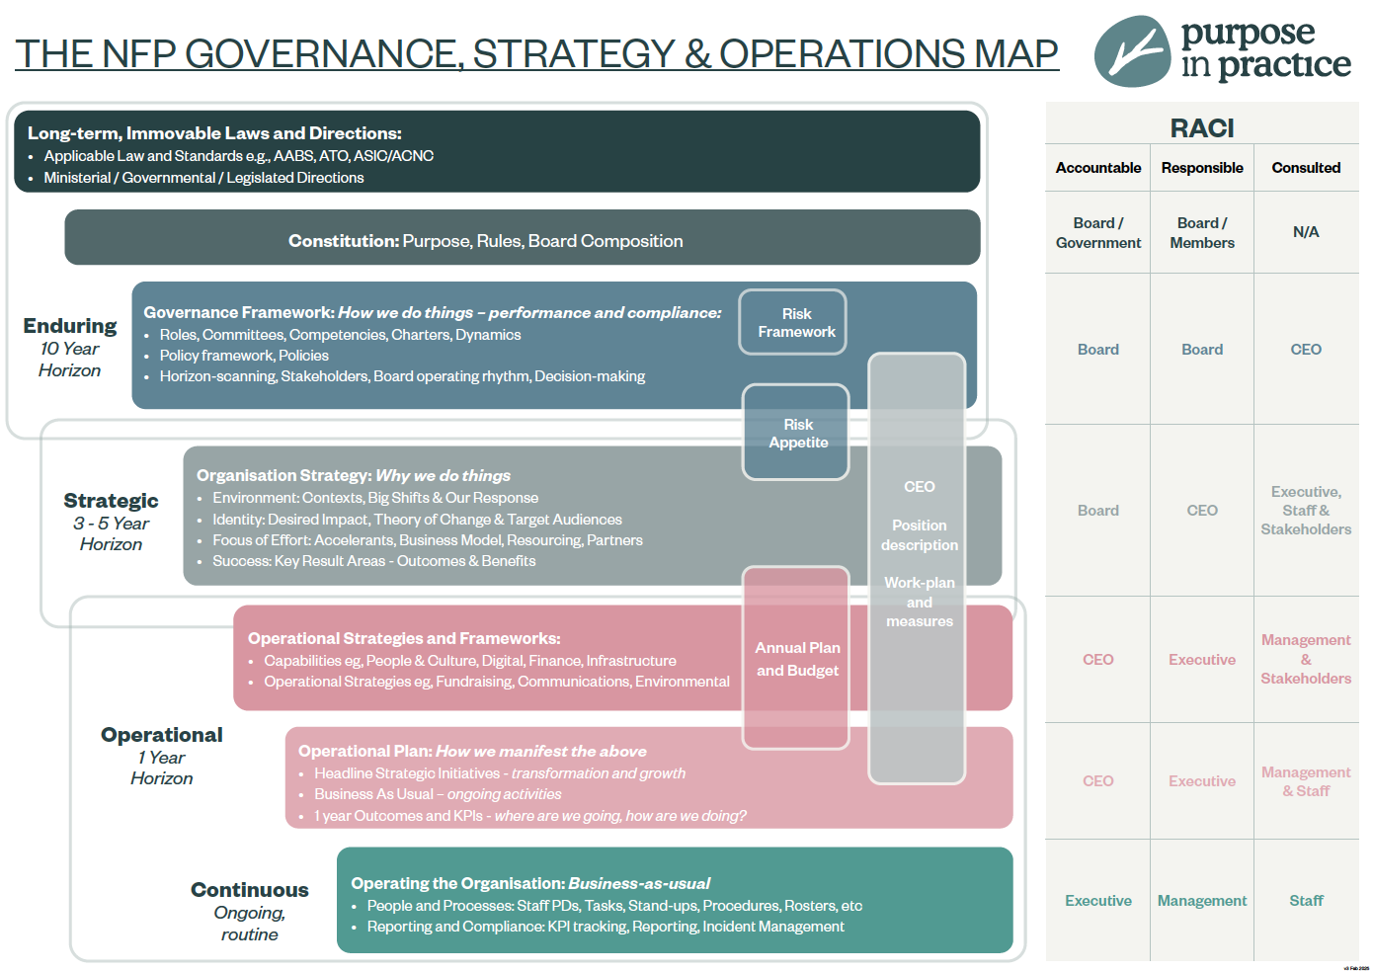Click the "Identity: Desired Impact" bullet

point(417,520)
